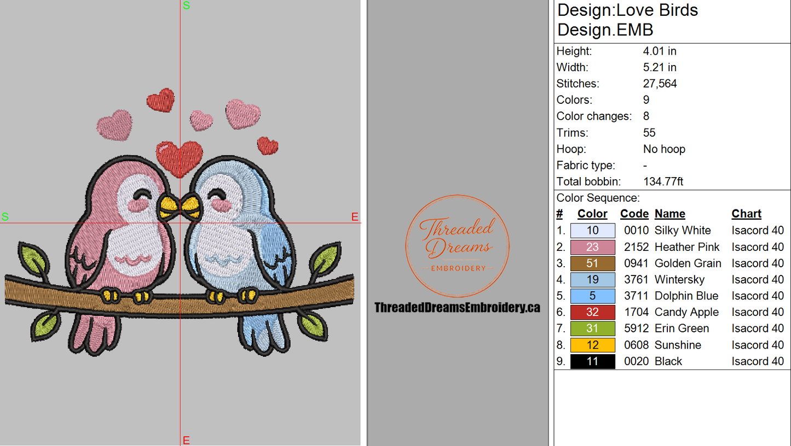Click the thread name 'Candy Apple'

[686, 313]
